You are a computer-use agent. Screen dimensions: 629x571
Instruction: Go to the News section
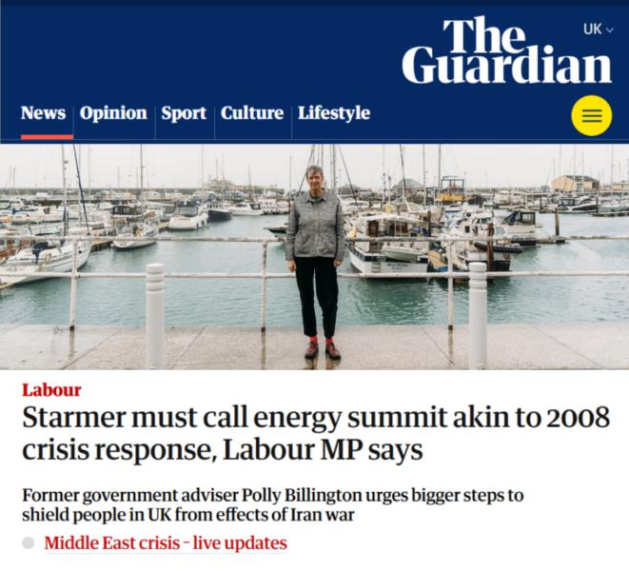[43, 113]
